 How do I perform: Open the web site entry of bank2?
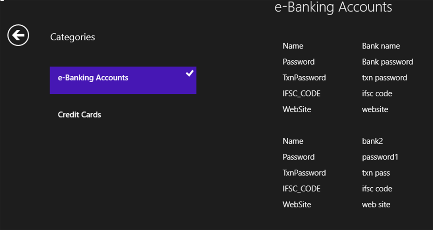376,204
